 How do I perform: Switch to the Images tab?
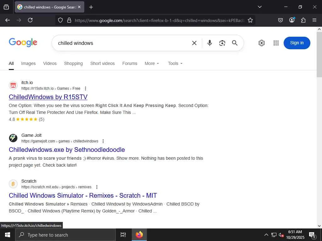[28, 63]
